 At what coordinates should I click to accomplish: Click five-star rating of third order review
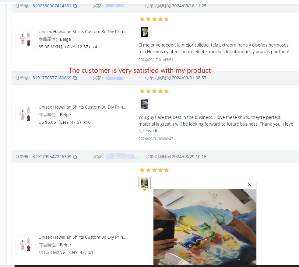(x=154, y=170)
